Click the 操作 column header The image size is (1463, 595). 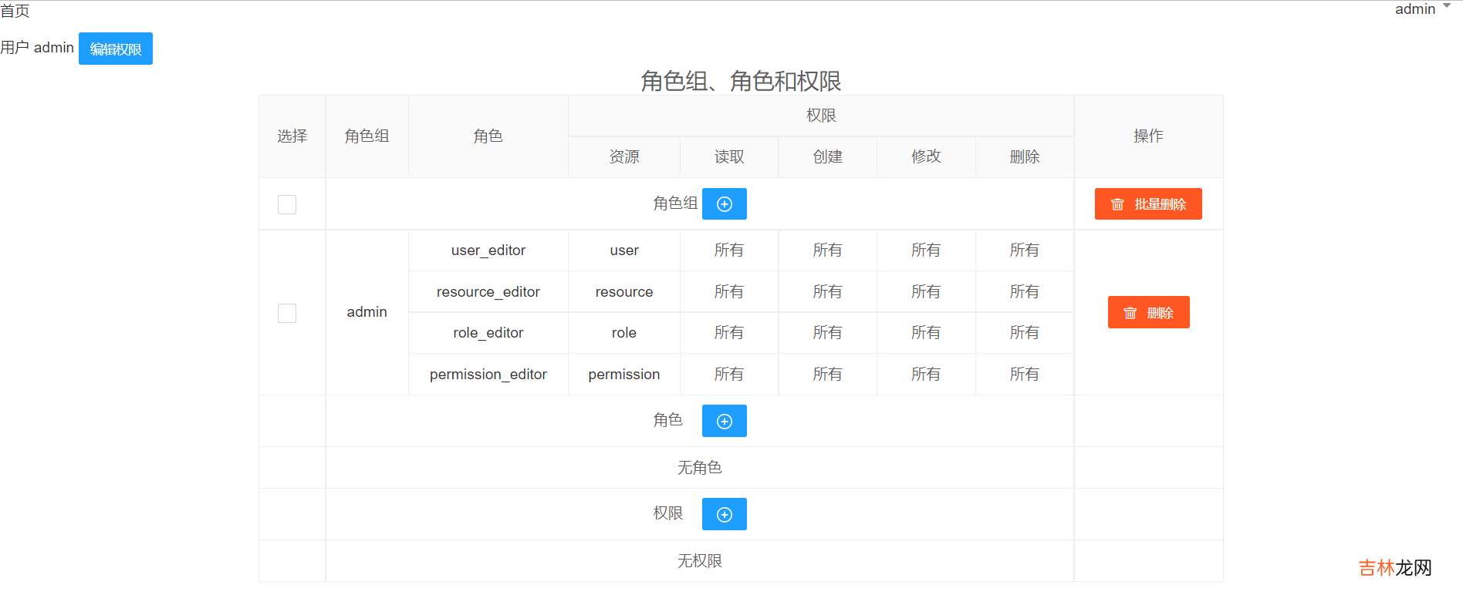1147,136
